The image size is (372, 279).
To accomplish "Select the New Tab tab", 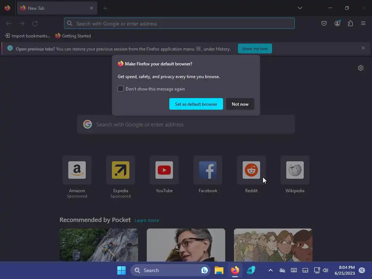I will tap(57, 8).
